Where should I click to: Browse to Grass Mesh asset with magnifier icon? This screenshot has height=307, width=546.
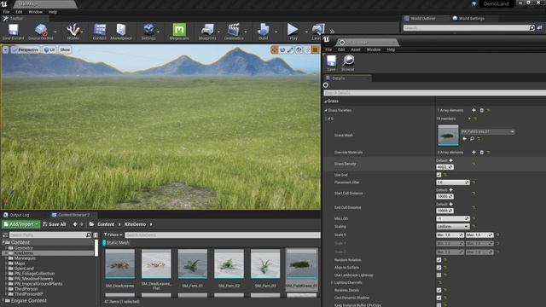pos(472,138)
